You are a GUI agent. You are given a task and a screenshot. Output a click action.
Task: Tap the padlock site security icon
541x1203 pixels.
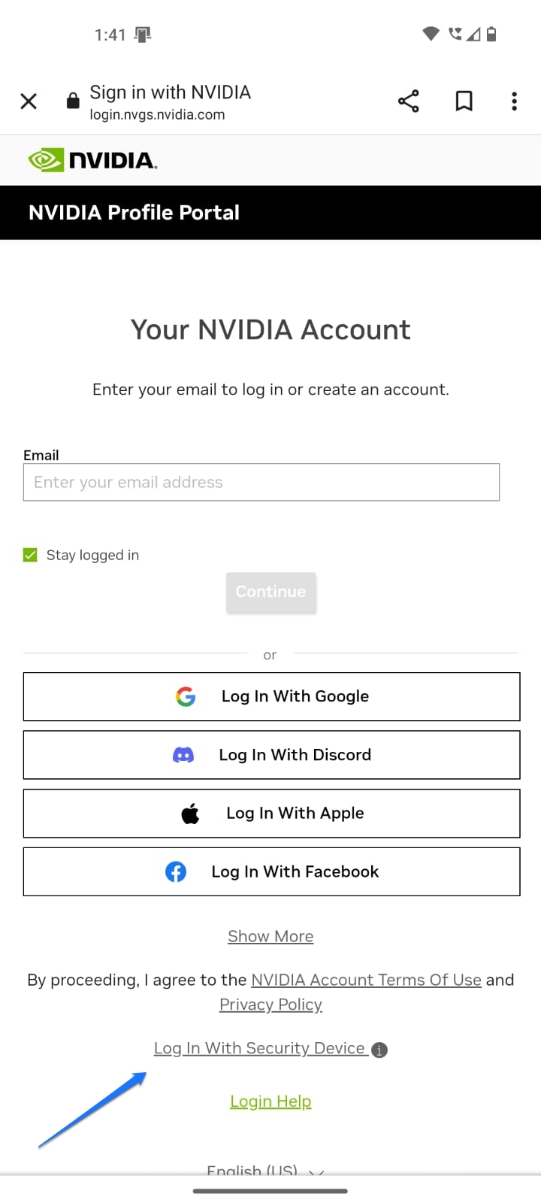(73, 101)
